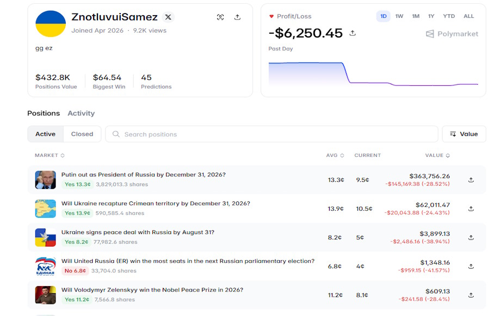Switch chart to ALL timeframe
The height and width of the screenshot is (316, 499).
tap(469, 16)
